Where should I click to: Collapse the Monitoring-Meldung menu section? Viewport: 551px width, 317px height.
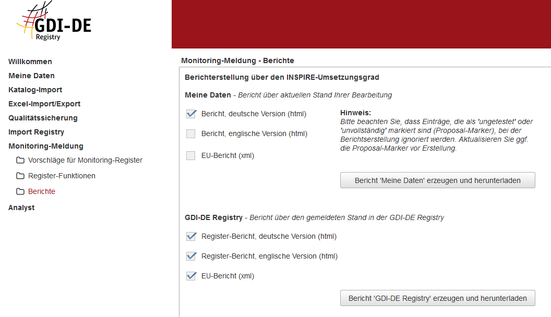[45, 146]
